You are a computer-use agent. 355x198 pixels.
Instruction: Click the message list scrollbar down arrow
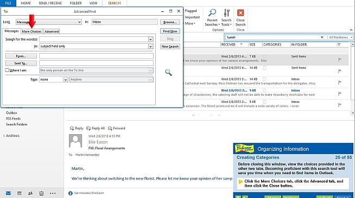[x=352, y=113]
